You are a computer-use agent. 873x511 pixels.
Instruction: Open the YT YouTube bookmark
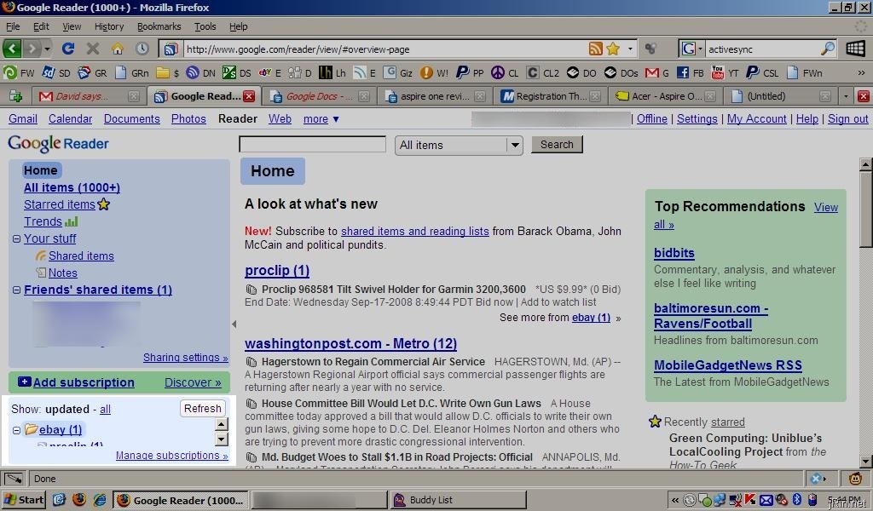(x=726, y=73)
